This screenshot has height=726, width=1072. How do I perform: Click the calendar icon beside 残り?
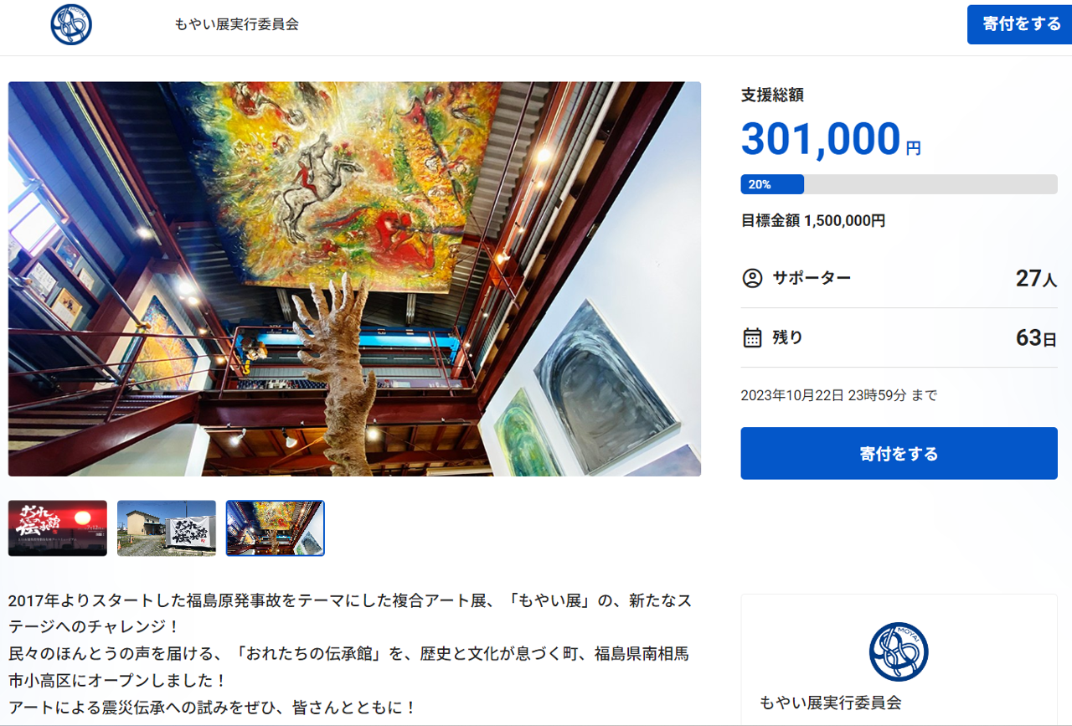[752, 337]
